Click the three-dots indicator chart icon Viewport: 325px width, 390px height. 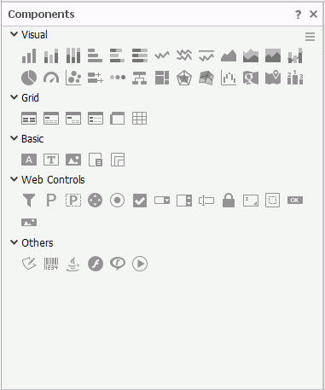[x=118, y=78]
